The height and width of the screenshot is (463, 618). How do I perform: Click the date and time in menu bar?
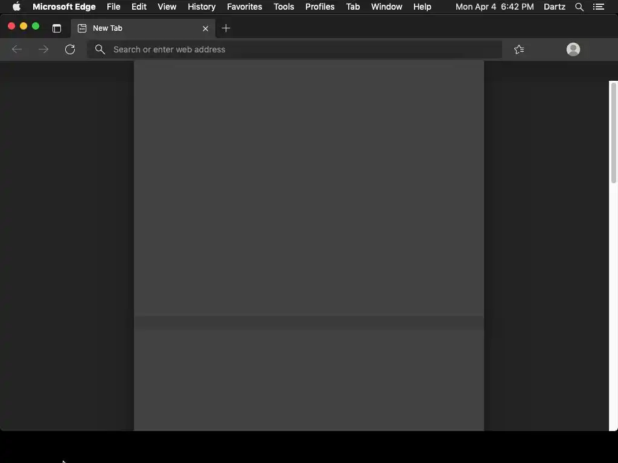(x=495, y=7)
